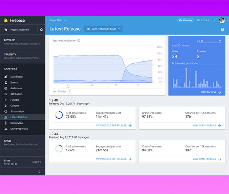The width and height of the screenshot is (229, 194).
Task: Click the 21m 55s engagement value
Action: point(102,150)
